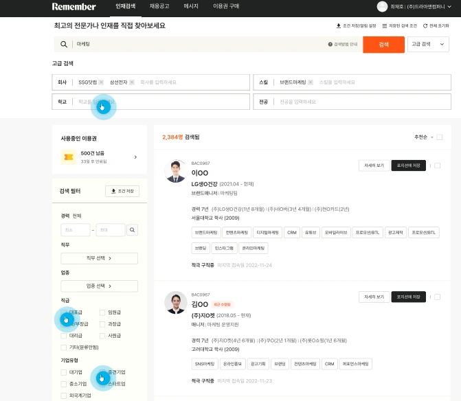461x401 pixels.
Task: Click candidate name 이OO
Action: 200,173
